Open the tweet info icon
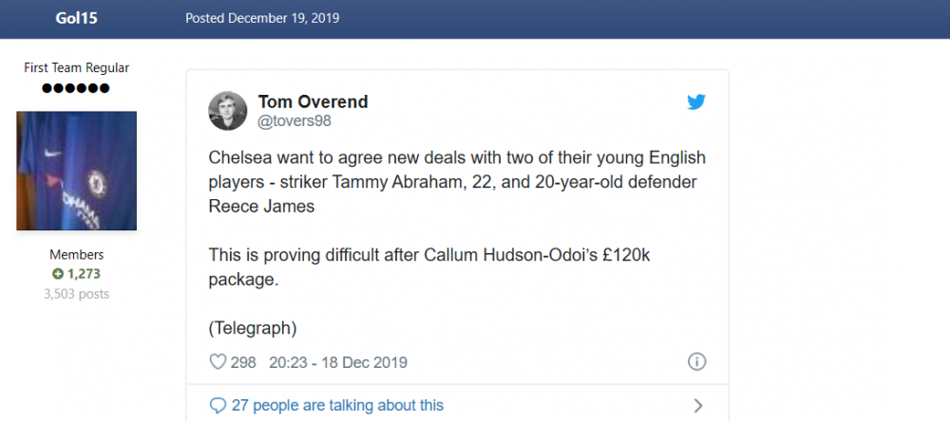 point(696,361)
